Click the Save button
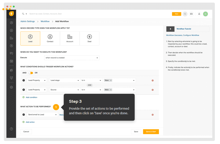This screenshot has height=144, width=220. click(x=136, y=132)
